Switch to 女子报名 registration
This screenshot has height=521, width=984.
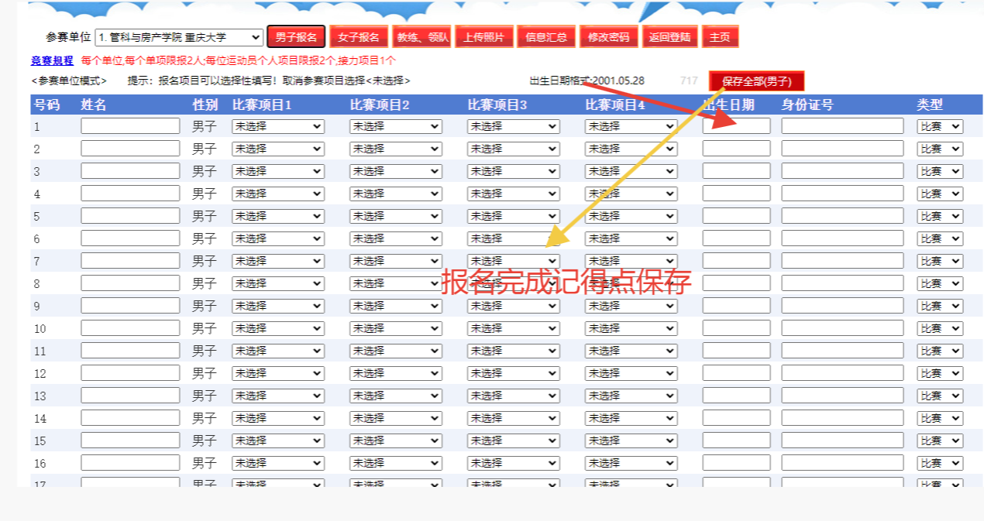[359, 37]
